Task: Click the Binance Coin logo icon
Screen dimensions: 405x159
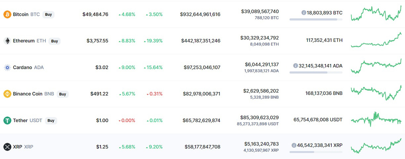Action: (x=7, y=94)
